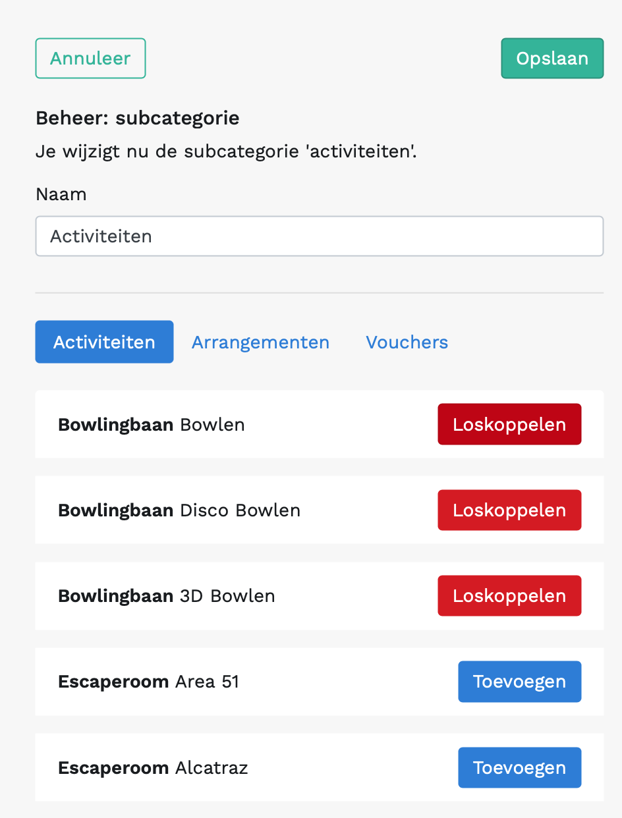
Task: Click the 'Bowlingbaan 3D Bowlen' item name
Action: (x=167, y=596)
